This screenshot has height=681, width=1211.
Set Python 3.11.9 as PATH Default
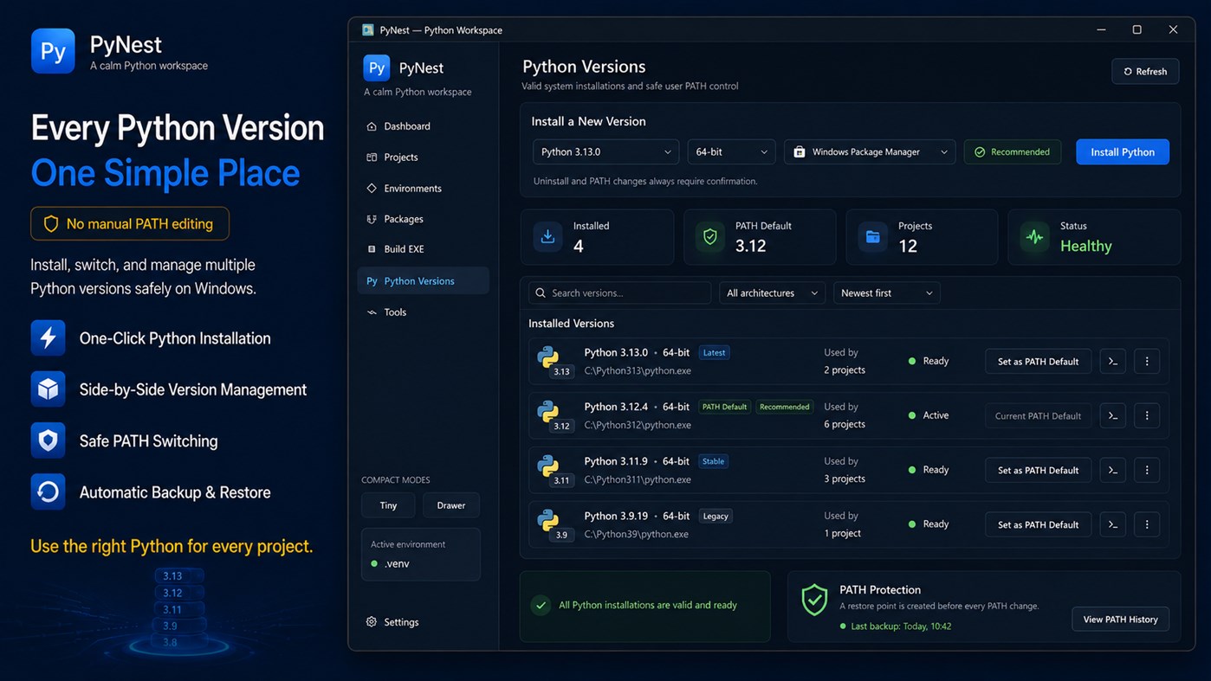tap(1038, 470)
